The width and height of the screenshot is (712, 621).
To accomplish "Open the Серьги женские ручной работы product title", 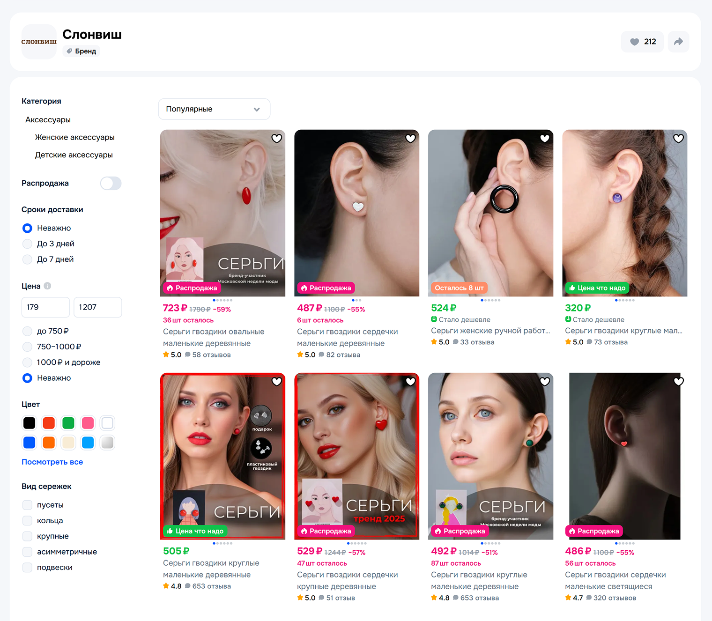I will coord(490,331).
